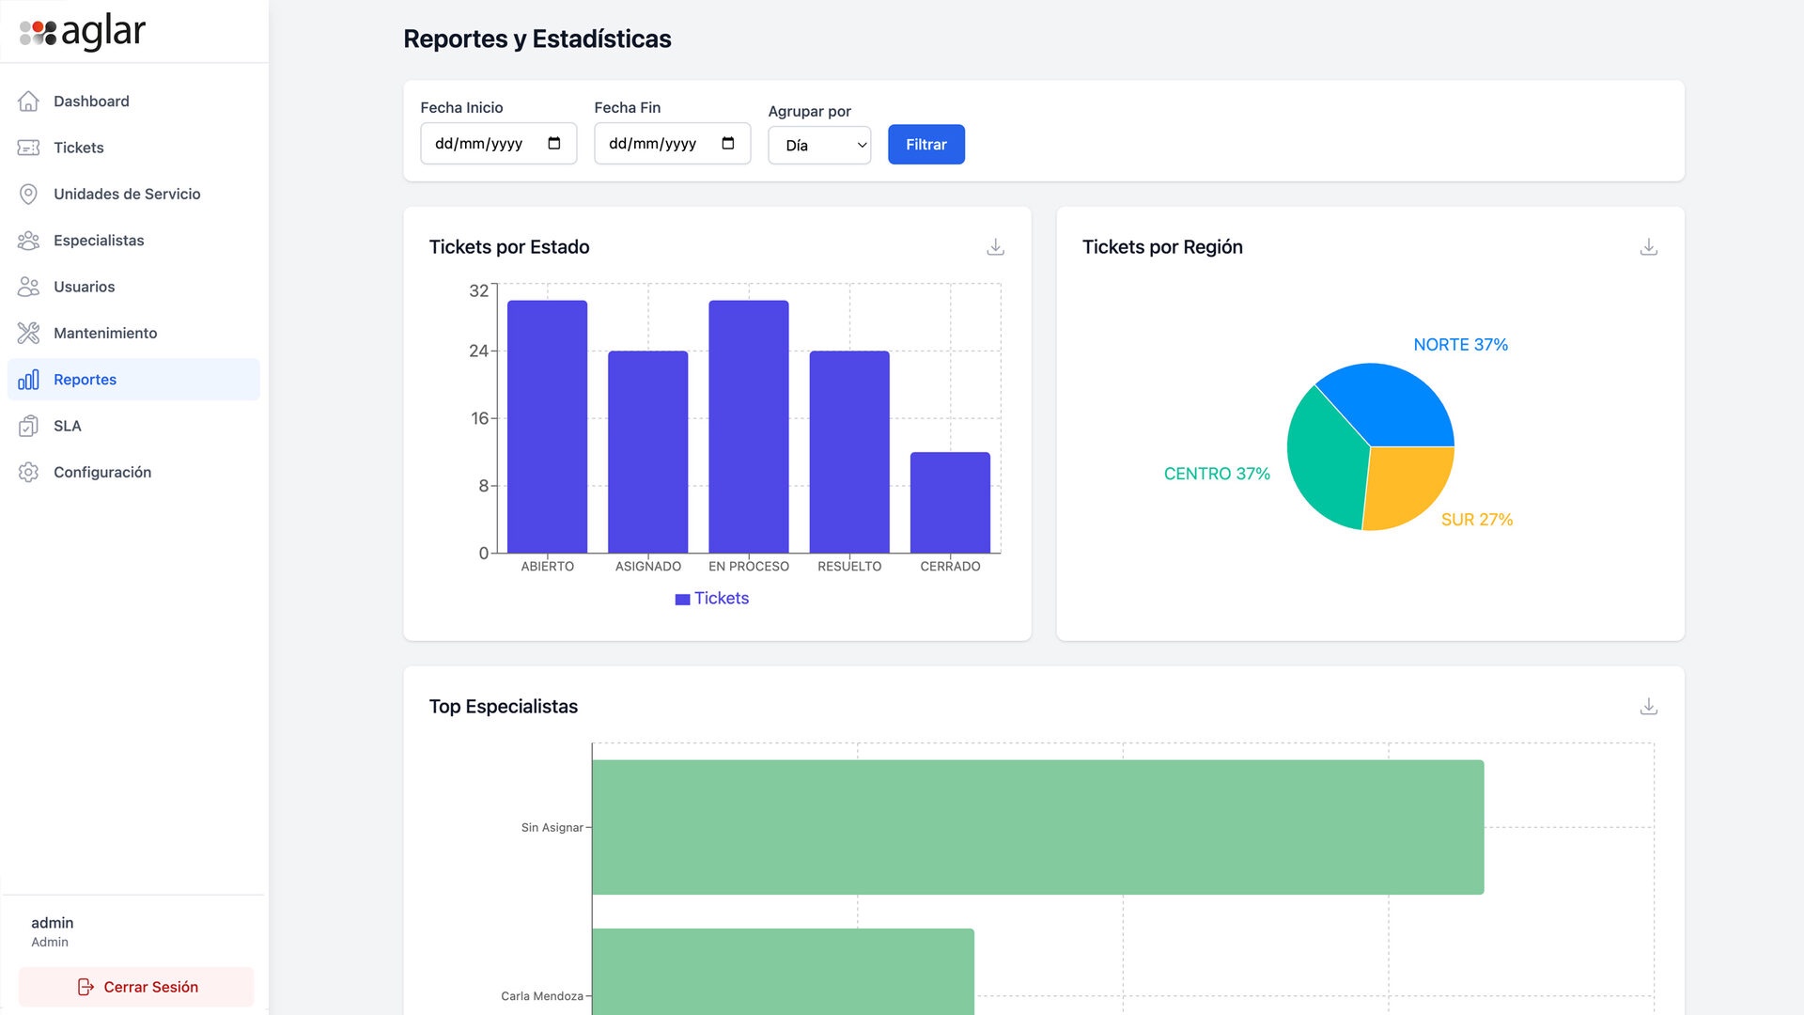Click the Fecha Inicio date field

(x=499, y=144)
